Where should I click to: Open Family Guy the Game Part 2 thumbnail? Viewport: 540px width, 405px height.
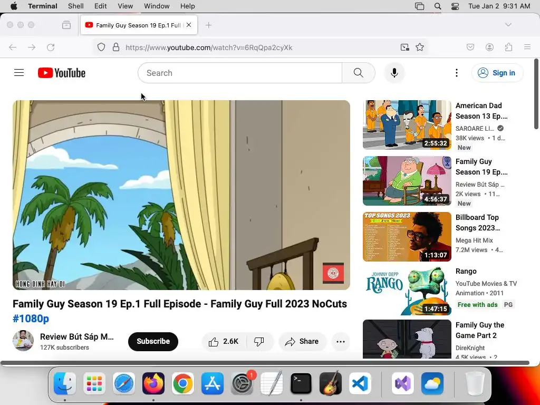coord(407,339)
